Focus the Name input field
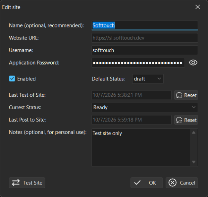Viewport: 208px width, 197px height. tap(145, 25)
